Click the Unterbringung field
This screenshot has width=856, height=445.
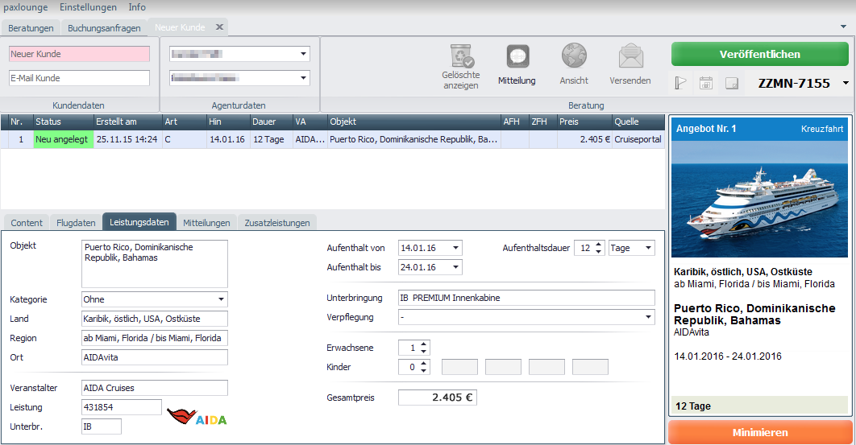[x=526, y=298]
